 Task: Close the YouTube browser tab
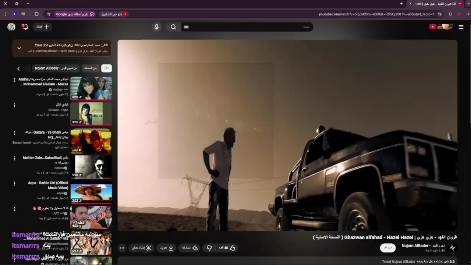(410, 4)
